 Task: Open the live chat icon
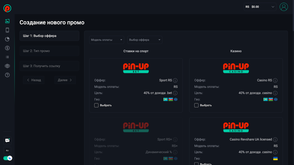(7, 141)
